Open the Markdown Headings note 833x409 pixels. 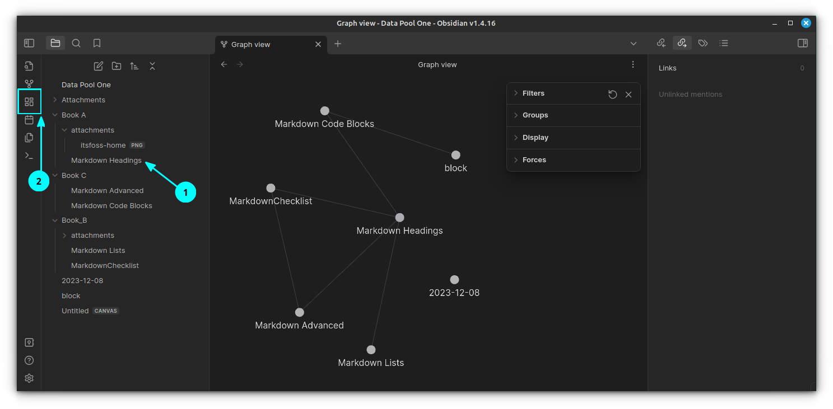point(106,160)
